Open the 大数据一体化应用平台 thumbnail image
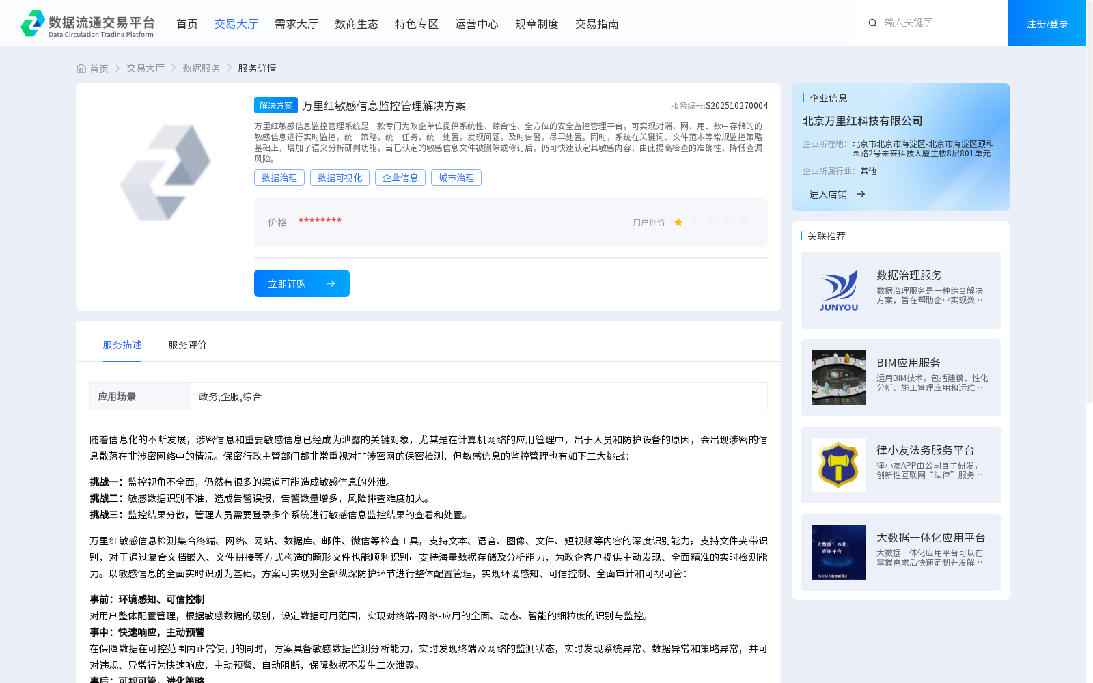 [x=838, y=553]
